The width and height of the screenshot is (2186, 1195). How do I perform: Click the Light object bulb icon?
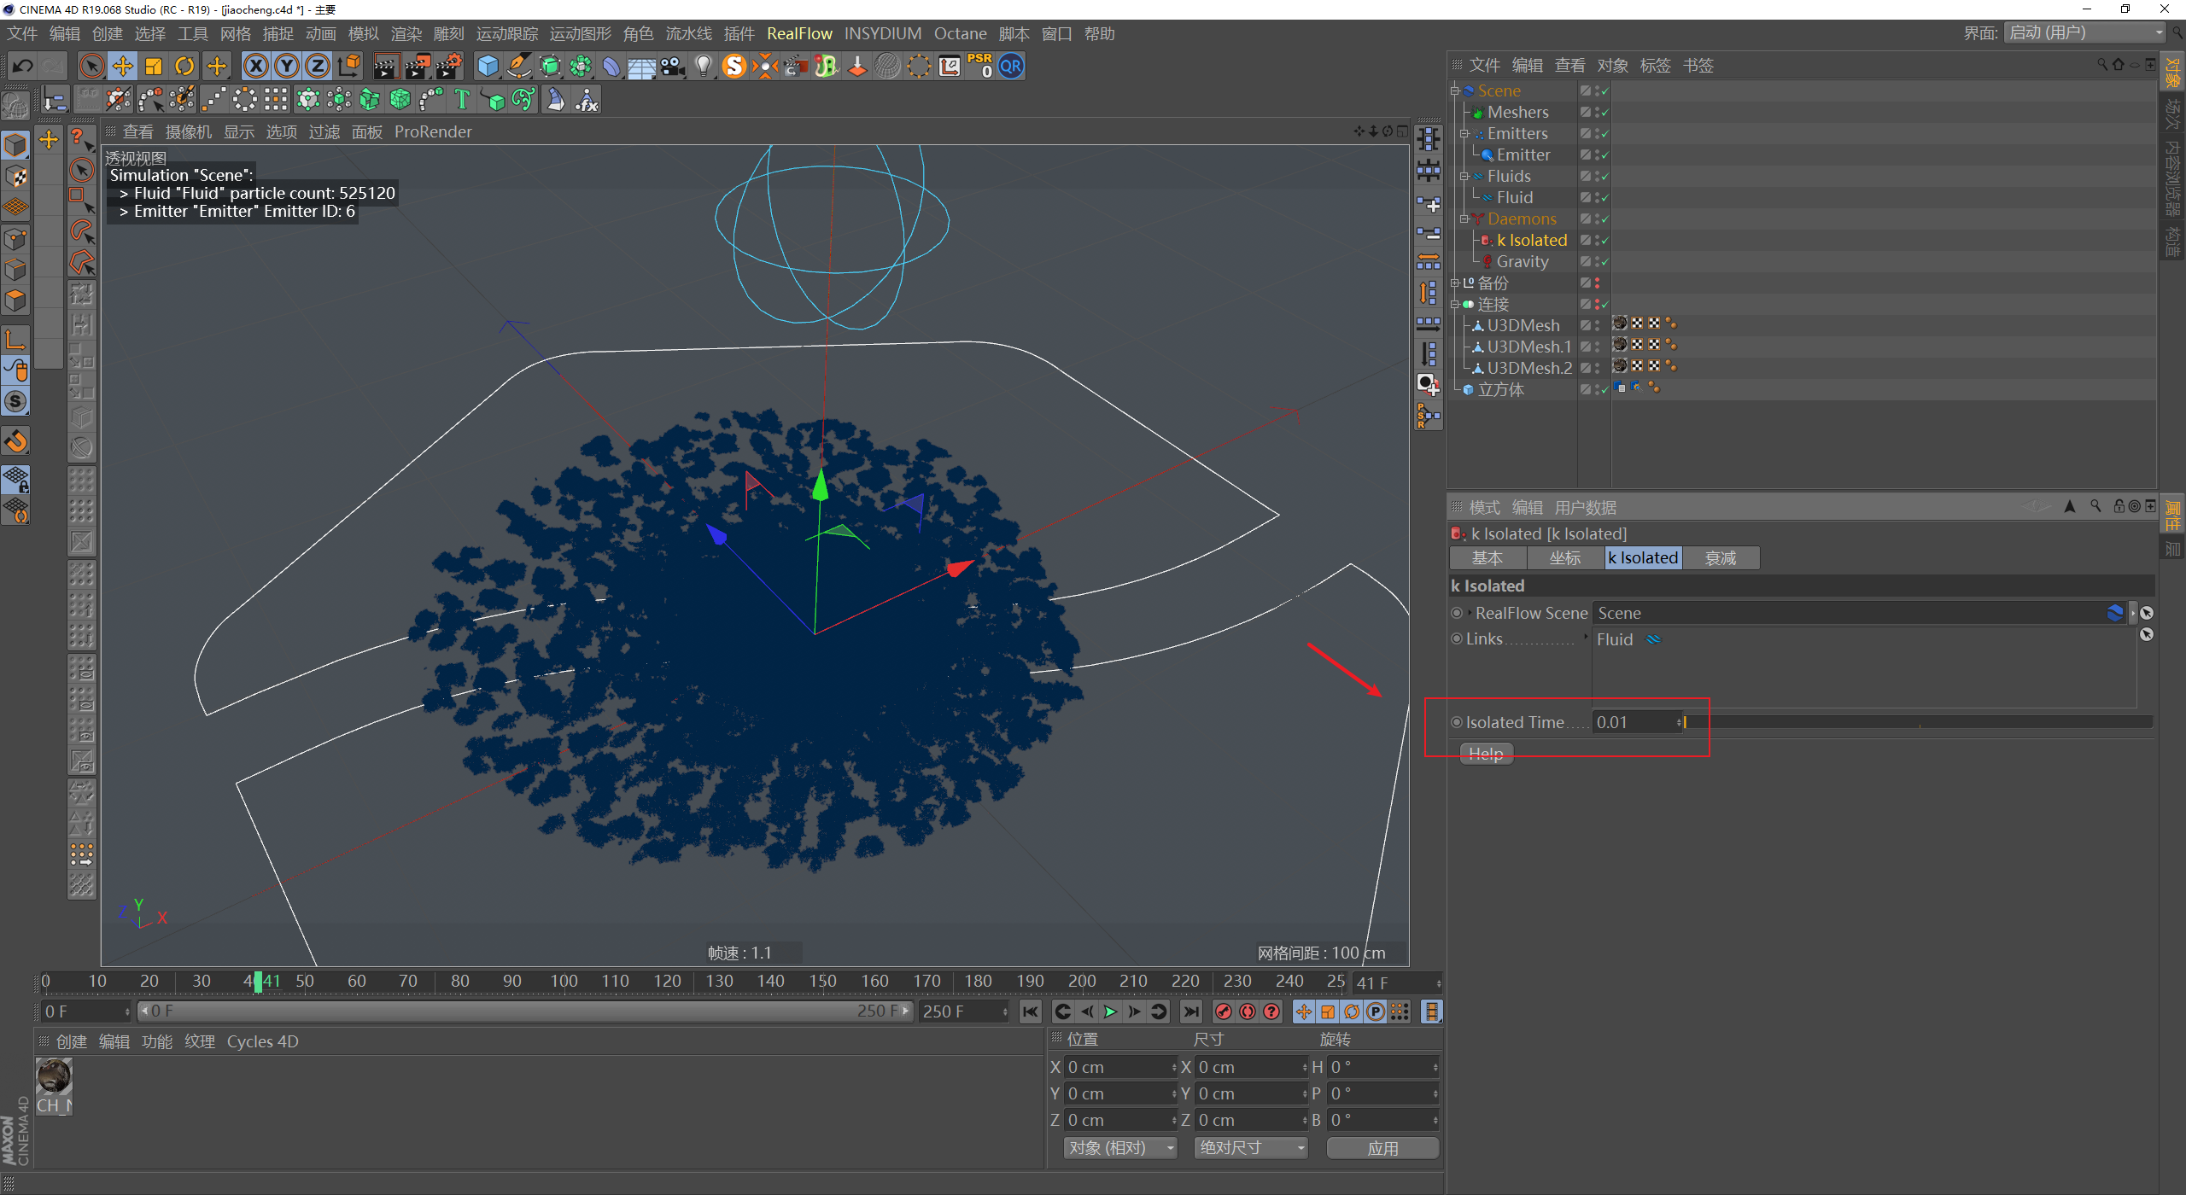click(703, 66)
